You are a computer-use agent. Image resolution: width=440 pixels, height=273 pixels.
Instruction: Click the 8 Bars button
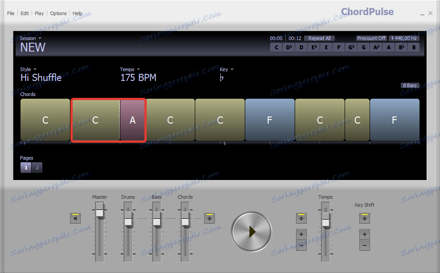[x=410, y=85]
